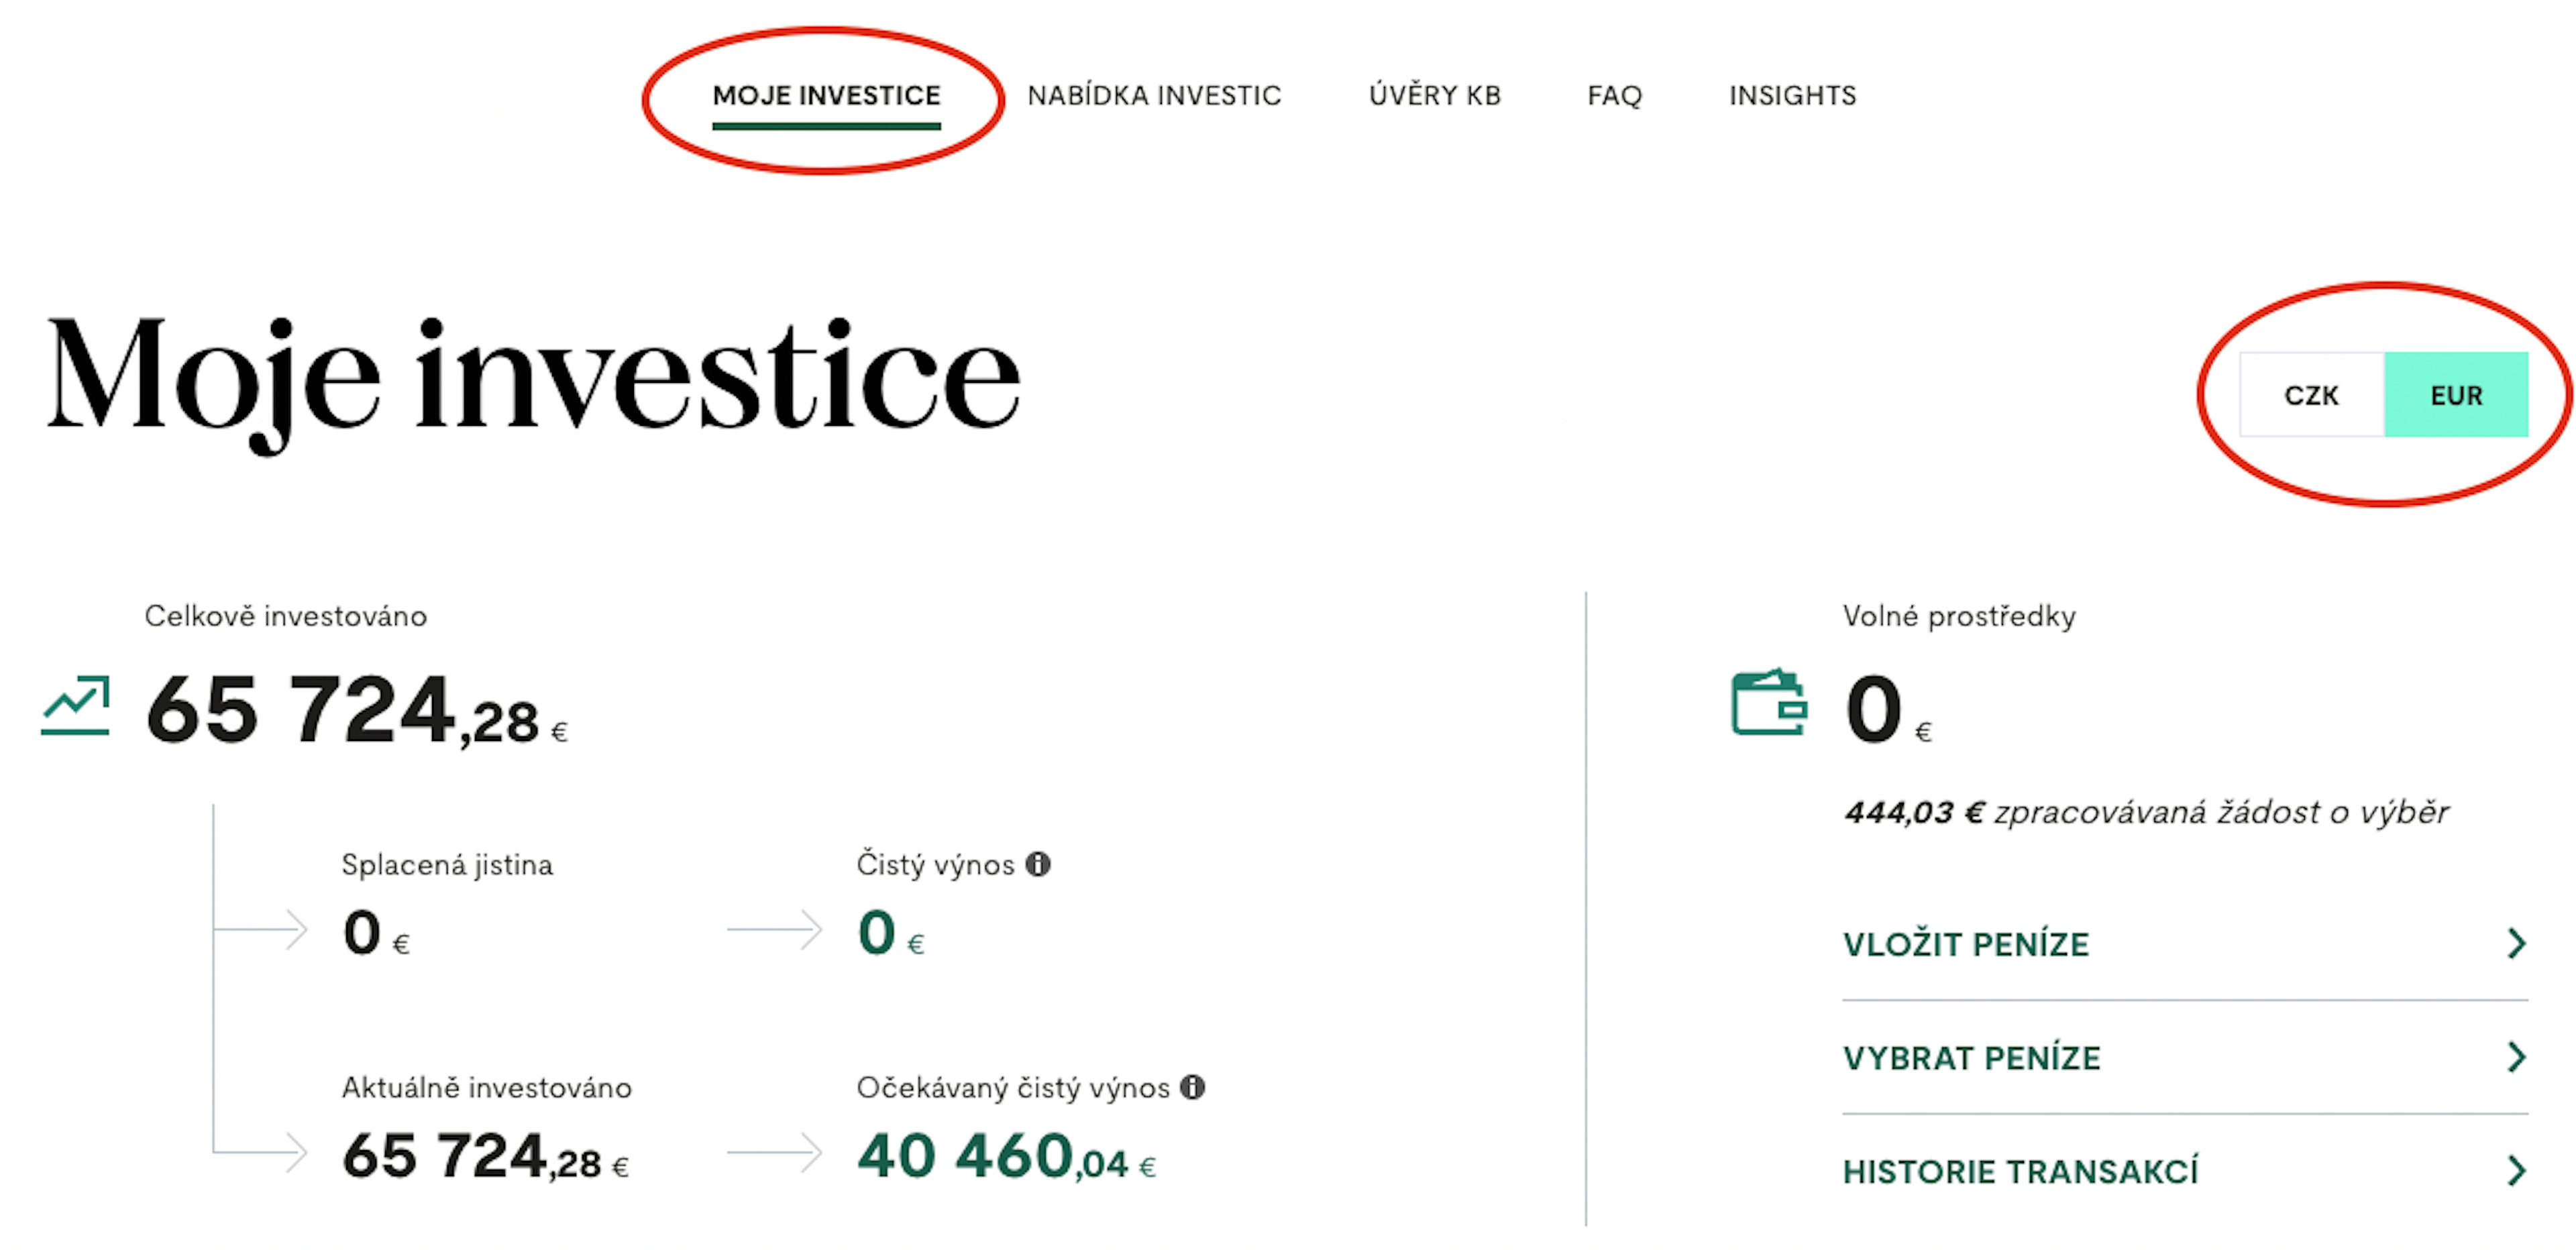Viewport: 2576px width, 1250px height.
Task: Open Vložit peníze link
Action: [x=2185, y=944]
